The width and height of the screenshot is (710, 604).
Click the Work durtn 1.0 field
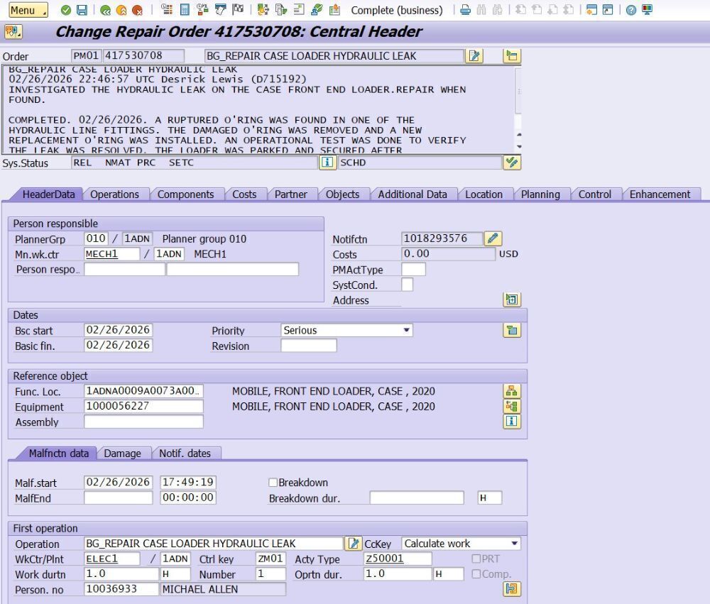(x=121, y=573)
